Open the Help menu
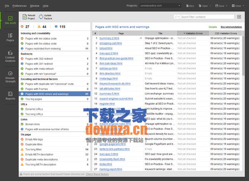249x181 pixels. (45, 6)
